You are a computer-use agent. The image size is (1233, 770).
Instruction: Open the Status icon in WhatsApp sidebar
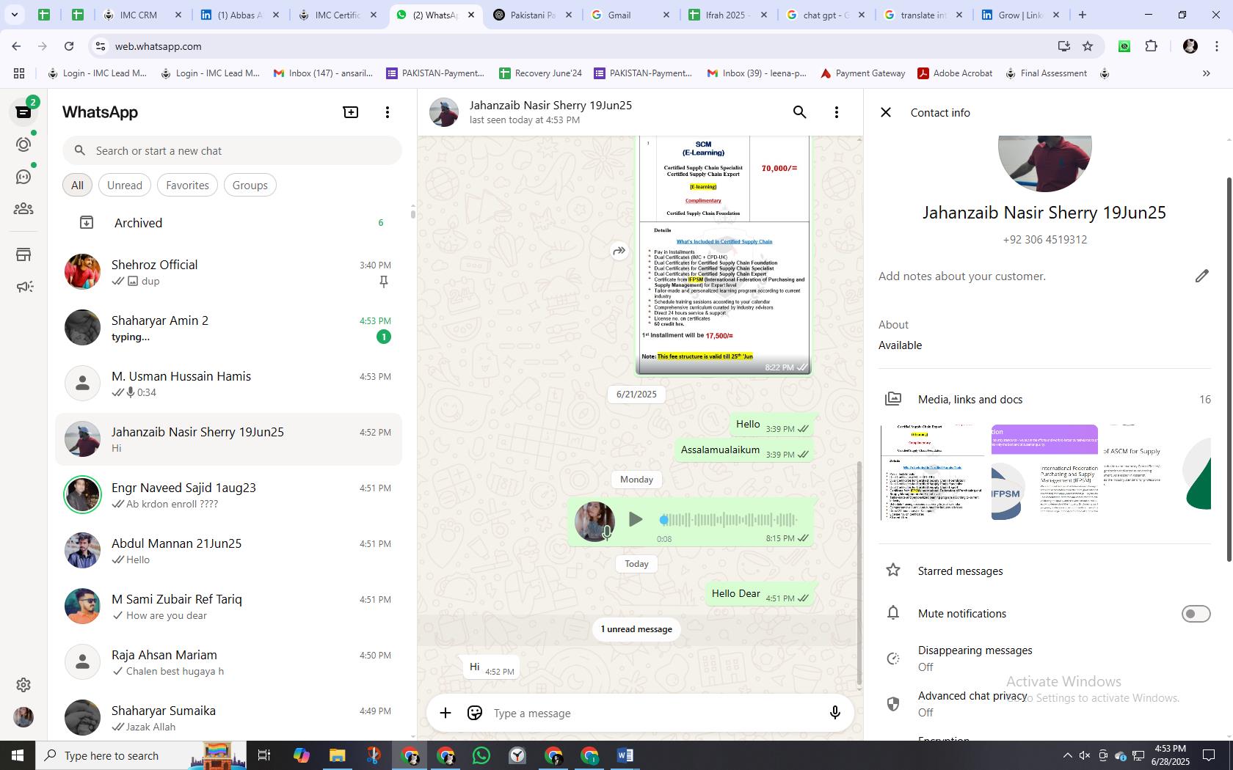click(x=23, y=144)
